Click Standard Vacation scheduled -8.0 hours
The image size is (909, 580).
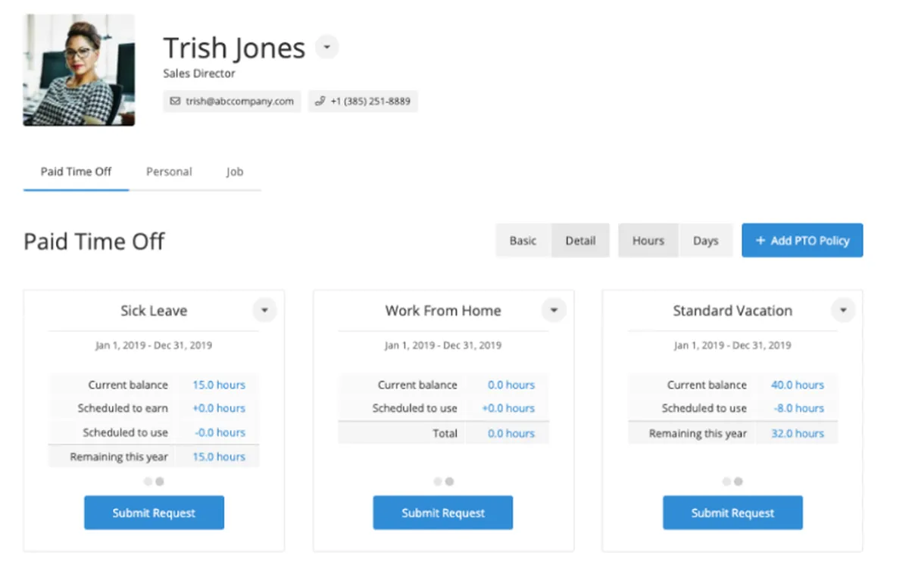(x=798, y=408)
